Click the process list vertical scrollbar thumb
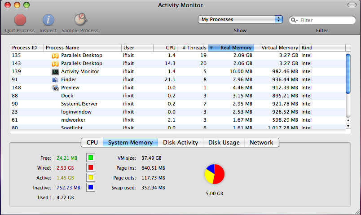Screen dimensions: 361x215 tap(348, 74)
